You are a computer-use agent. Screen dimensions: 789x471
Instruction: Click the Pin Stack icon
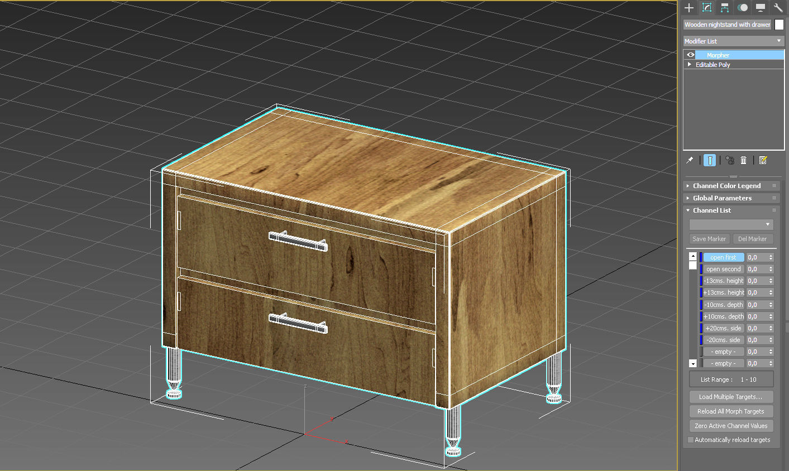tap(690, 160)
